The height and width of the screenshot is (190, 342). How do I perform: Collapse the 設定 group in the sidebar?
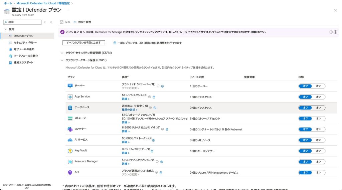point(5,29)
